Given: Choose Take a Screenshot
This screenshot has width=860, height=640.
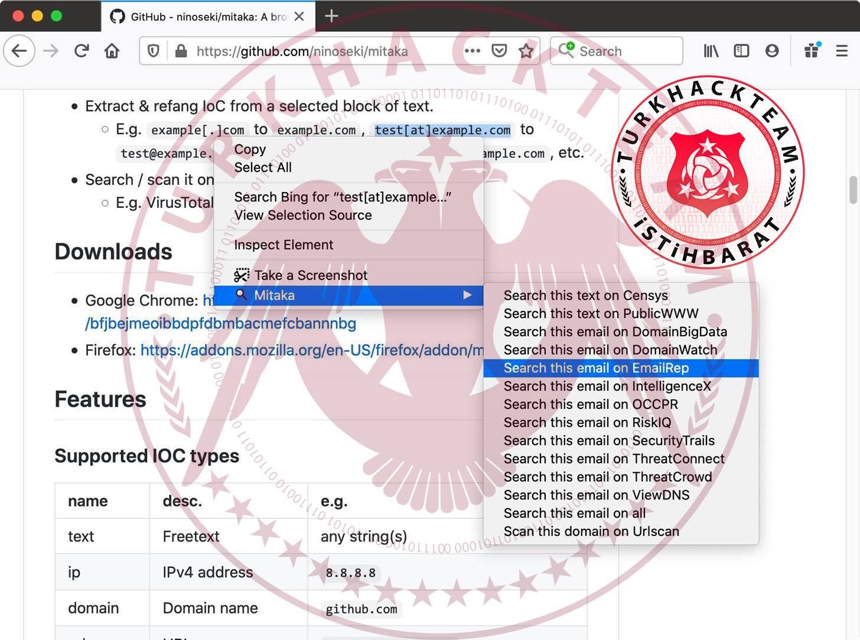Looking at the screenshot, I should click(x=348, y=275).
